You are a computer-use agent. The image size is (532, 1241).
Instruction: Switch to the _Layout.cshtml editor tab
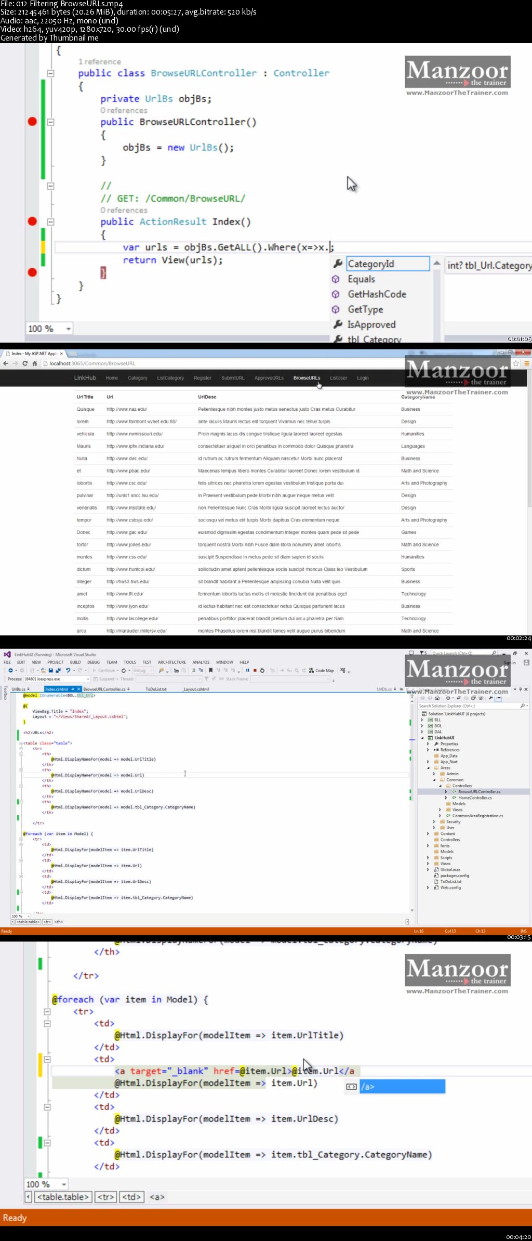click(196, 689)
